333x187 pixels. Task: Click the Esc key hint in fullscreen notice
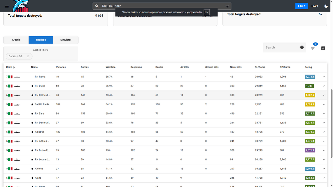tap(206, 12)
